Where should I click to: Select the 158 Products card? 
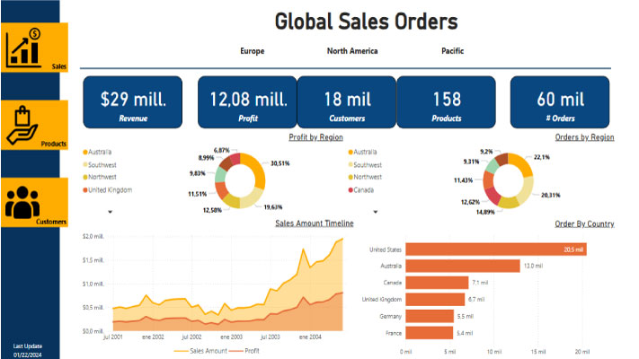(x=446, y=101)
